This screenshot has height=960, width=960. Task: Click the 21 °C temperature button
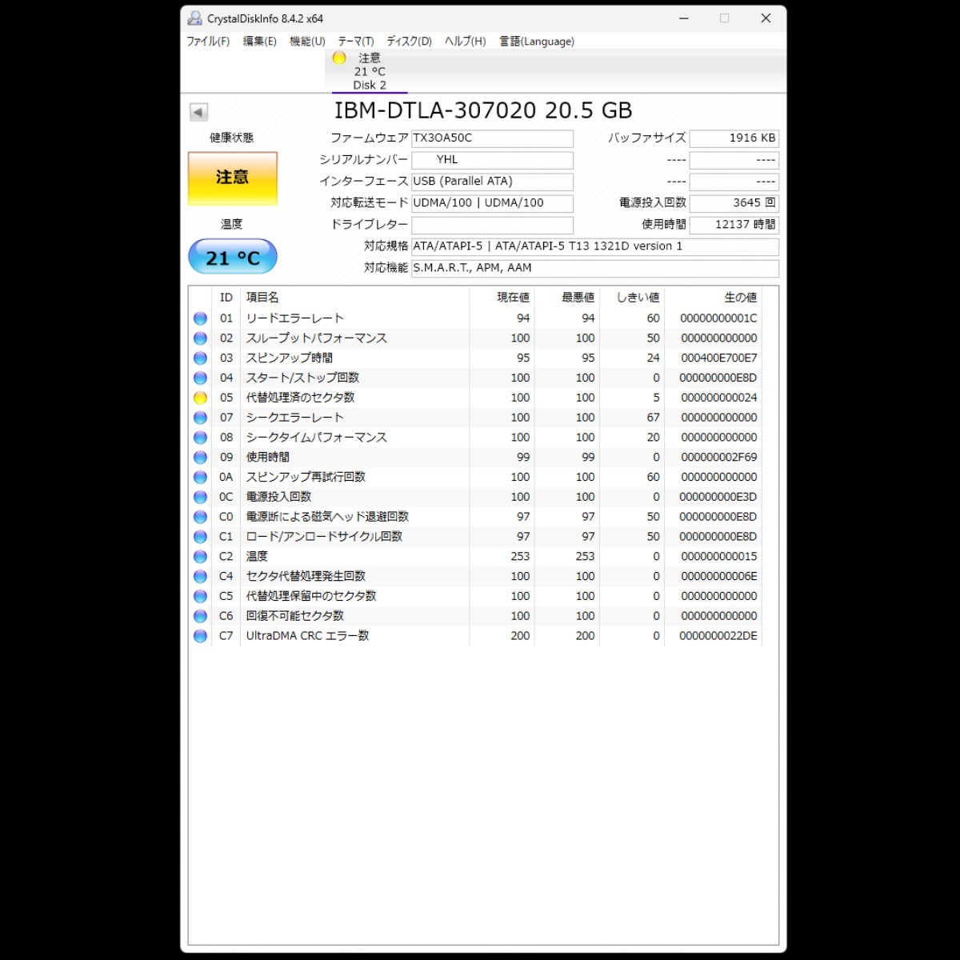click(x=233, y=258)
